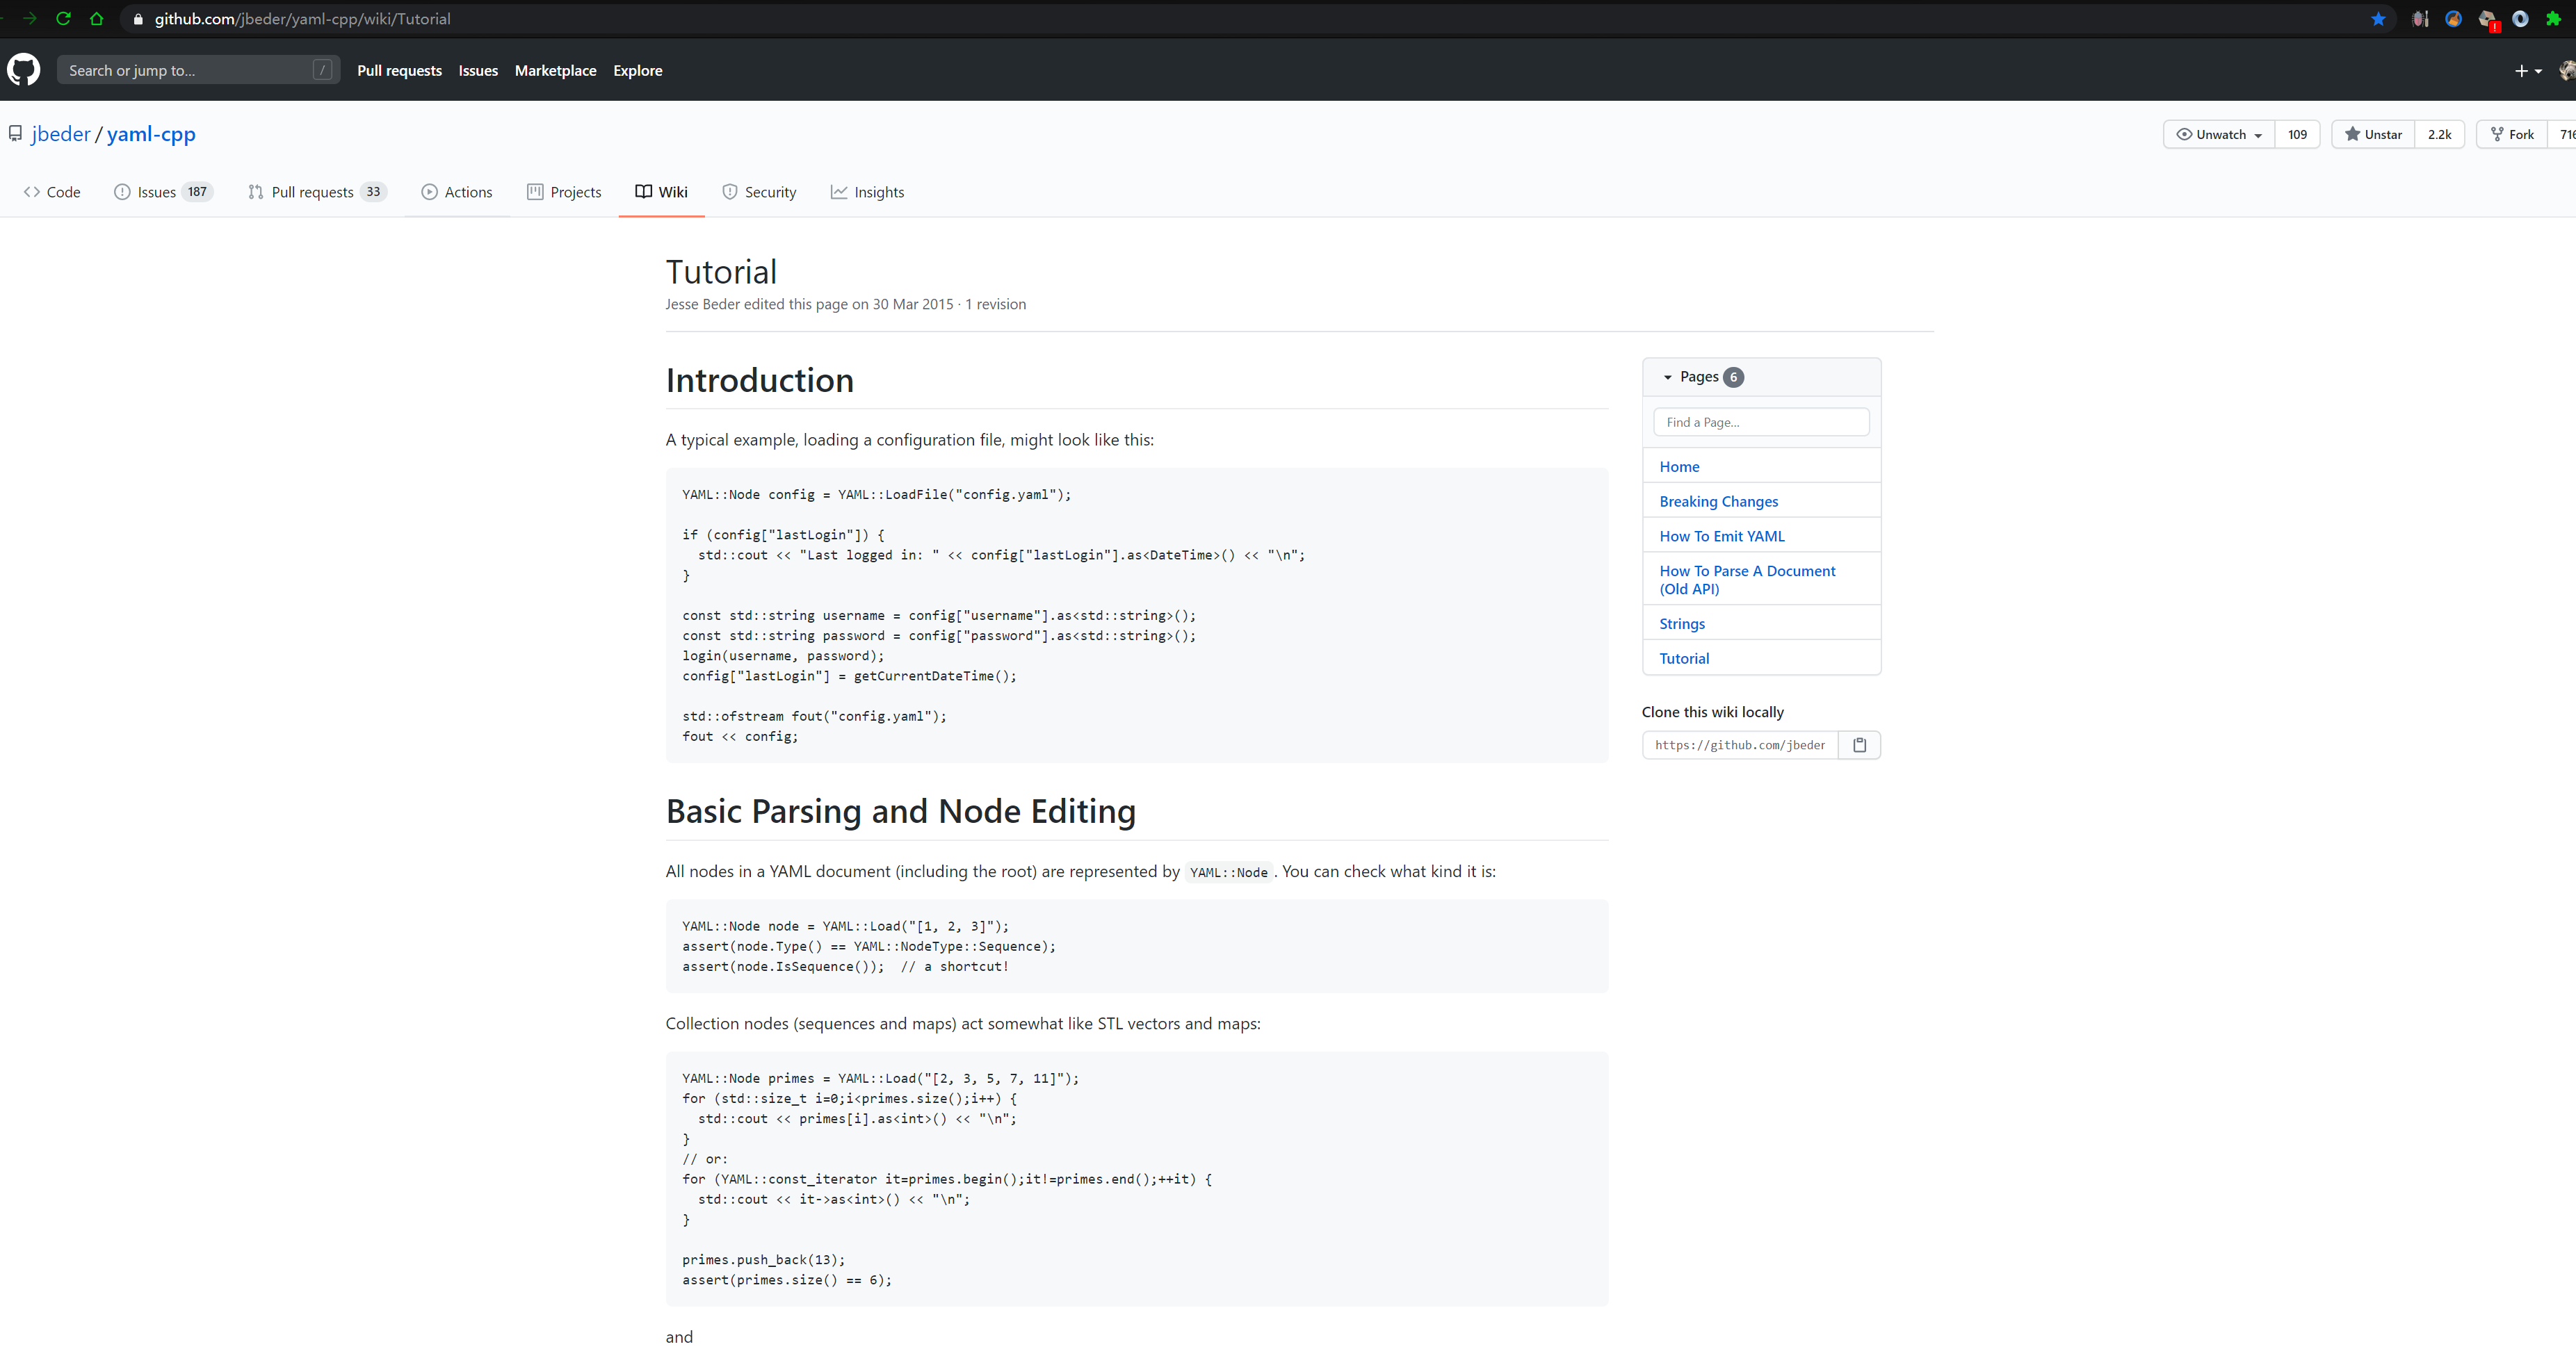Click the Find a Page search field
Image resolution: width=2576 pixels, height=1349 pixels.
1760,422
